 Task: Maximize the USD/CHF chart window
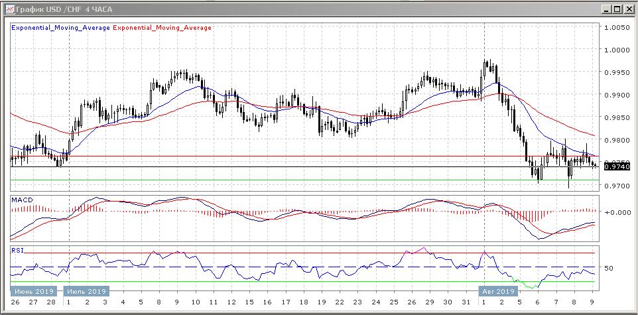(617, 9)
